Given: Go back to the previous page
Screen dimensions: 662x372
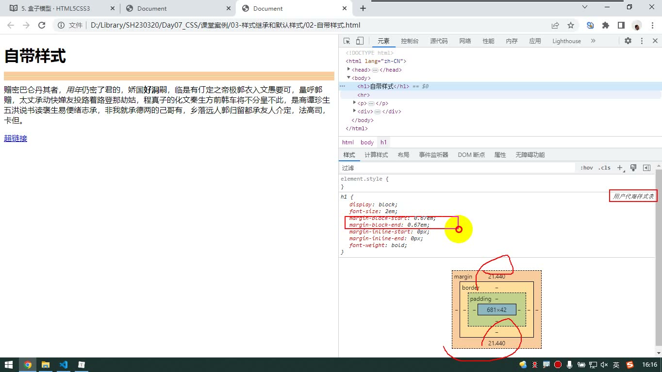Looking at the screenshot, I should point(11,25).
